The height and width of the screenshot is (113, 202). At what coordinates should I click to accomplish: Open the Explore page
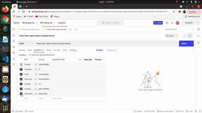[x=62, y=23]
